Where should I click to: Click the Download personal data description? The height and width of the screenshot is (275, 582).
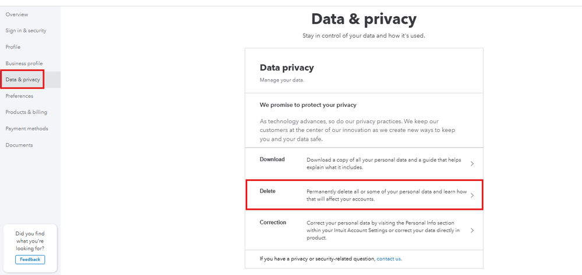[x=385, y=163]
